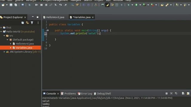This screenshot has height=107, width=191.
Task: Collapse the (default package) node
Action: click(x=7, y=40)
